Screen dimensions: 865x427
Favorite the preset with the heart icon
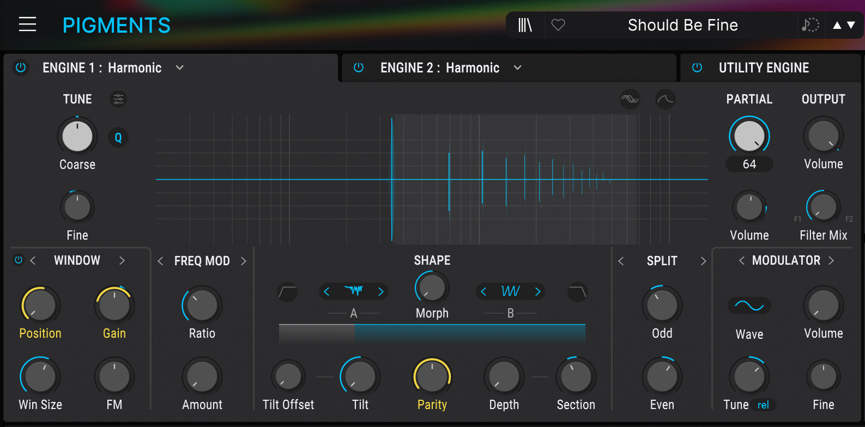click(558, 25)
